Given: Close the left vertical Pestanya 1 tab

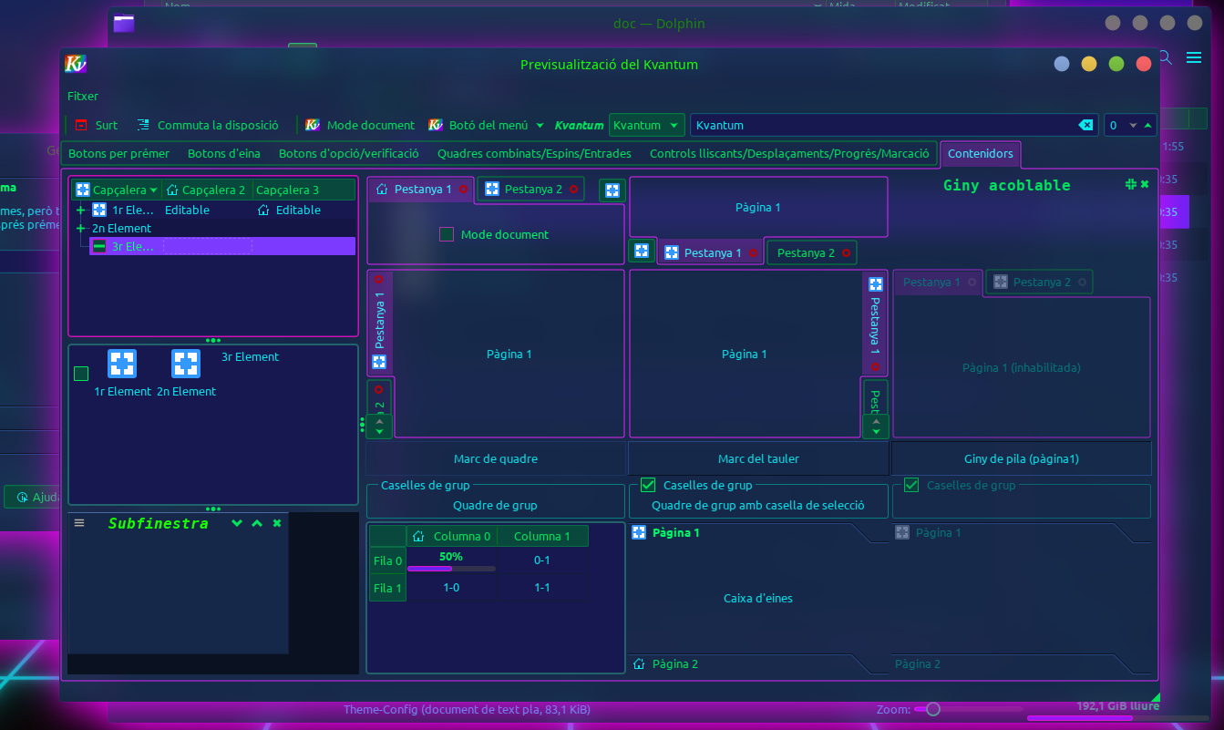Looking at the screenshot, I should [x=379, y=279].
